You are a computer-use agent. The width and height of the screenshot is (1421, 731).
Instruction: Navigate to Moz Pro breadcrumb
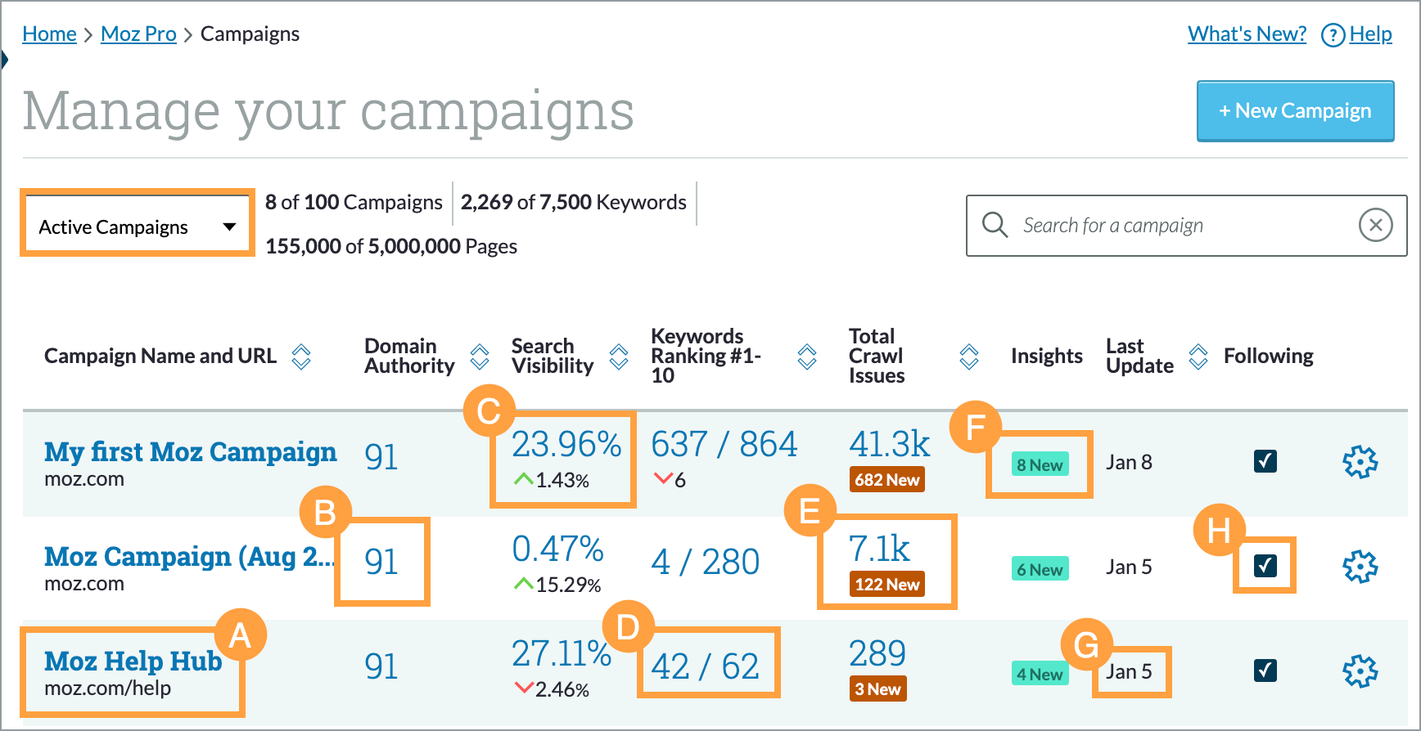[x=138, y=34]
